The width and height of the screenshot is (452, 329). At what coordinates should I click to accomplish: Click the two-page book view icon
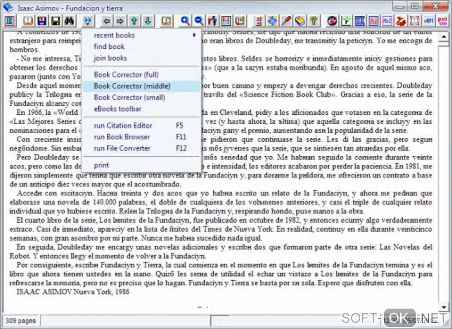pos(166,21)
